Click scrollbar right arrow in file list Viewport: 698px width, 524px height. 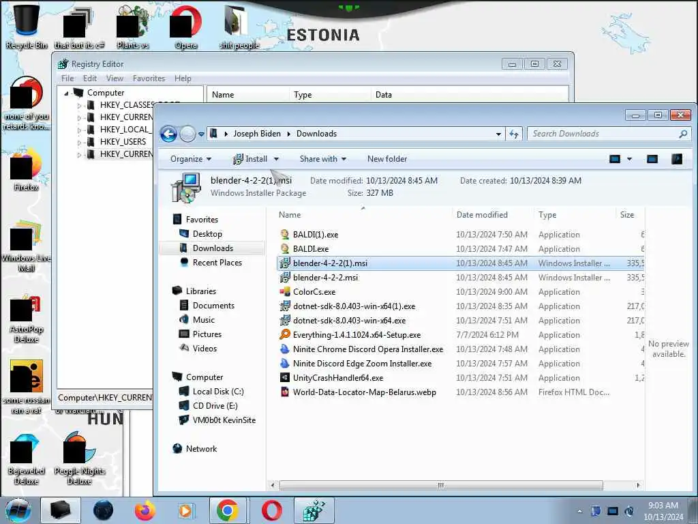(x=638, y=485)
